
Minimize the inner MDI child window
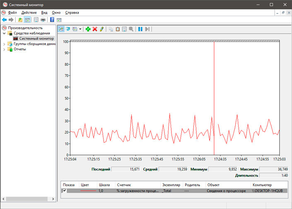pos(278,13)
